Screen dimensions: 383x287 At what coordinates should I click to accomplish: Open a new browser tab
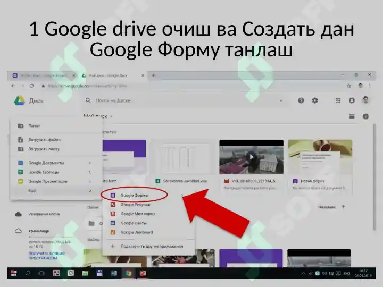[x=153, y=75]
